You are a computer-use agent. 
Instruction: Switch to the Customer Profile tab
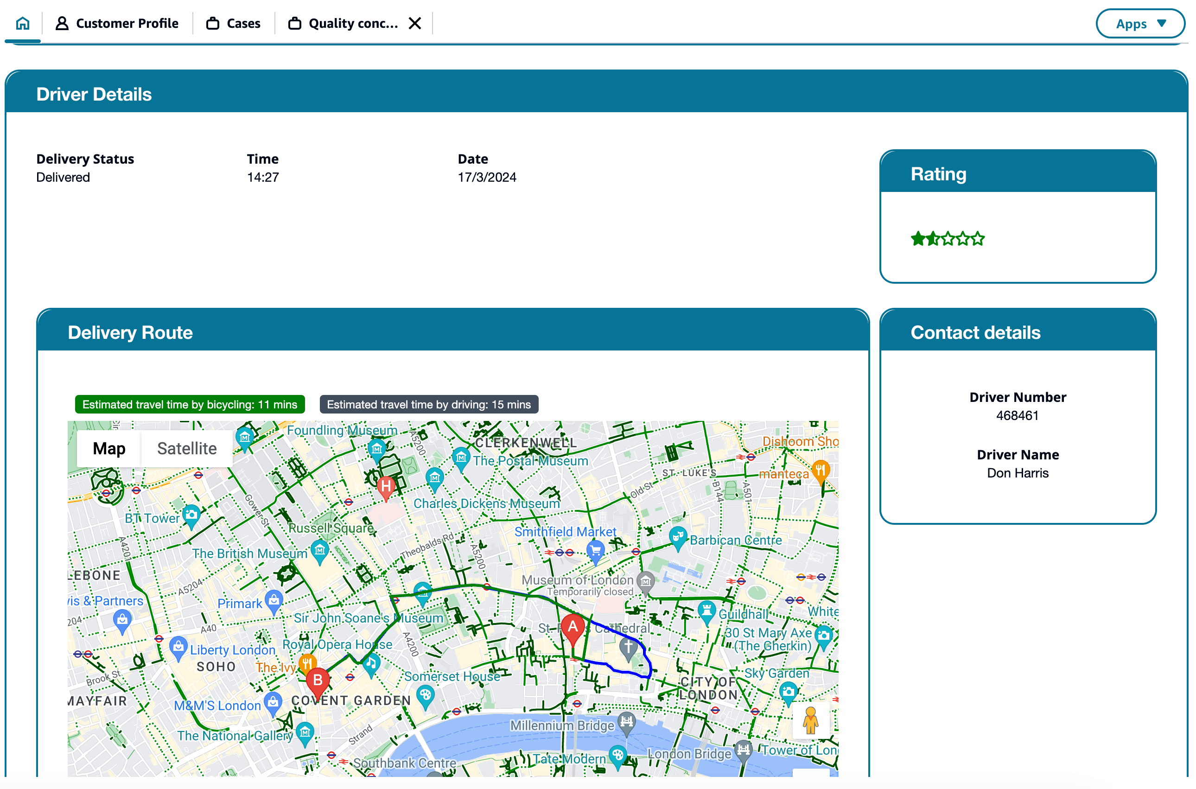coord(117,23)
